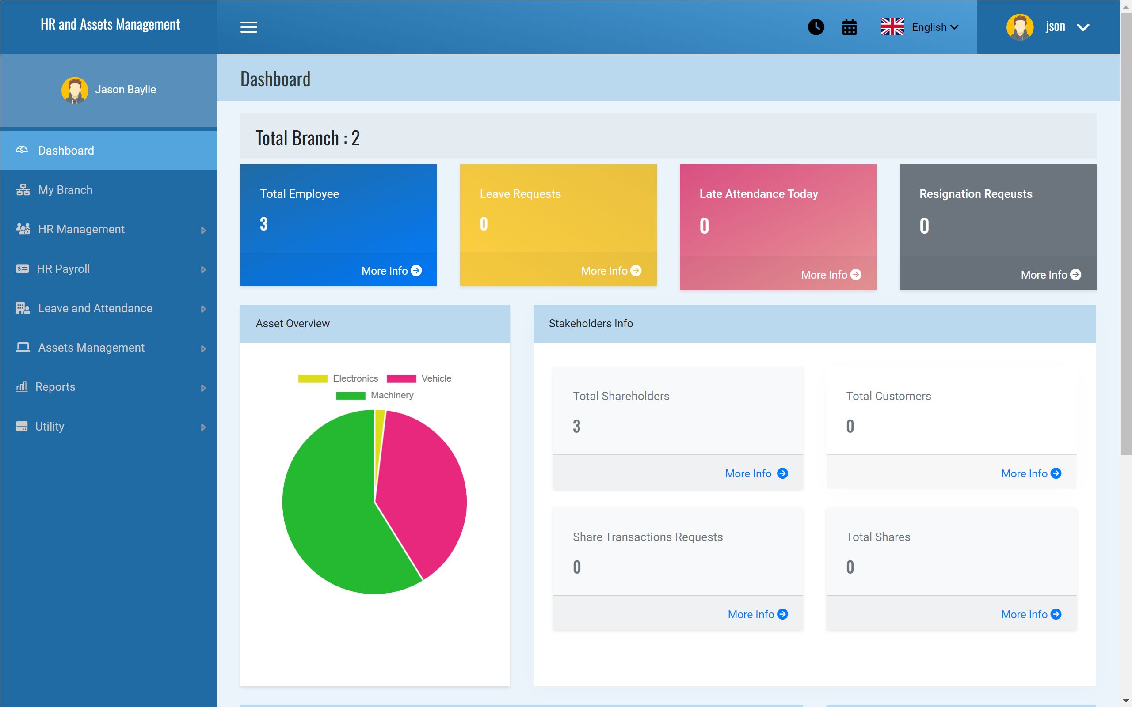Toggle Electronics yellow legend swatch

[x=313, y=378]
